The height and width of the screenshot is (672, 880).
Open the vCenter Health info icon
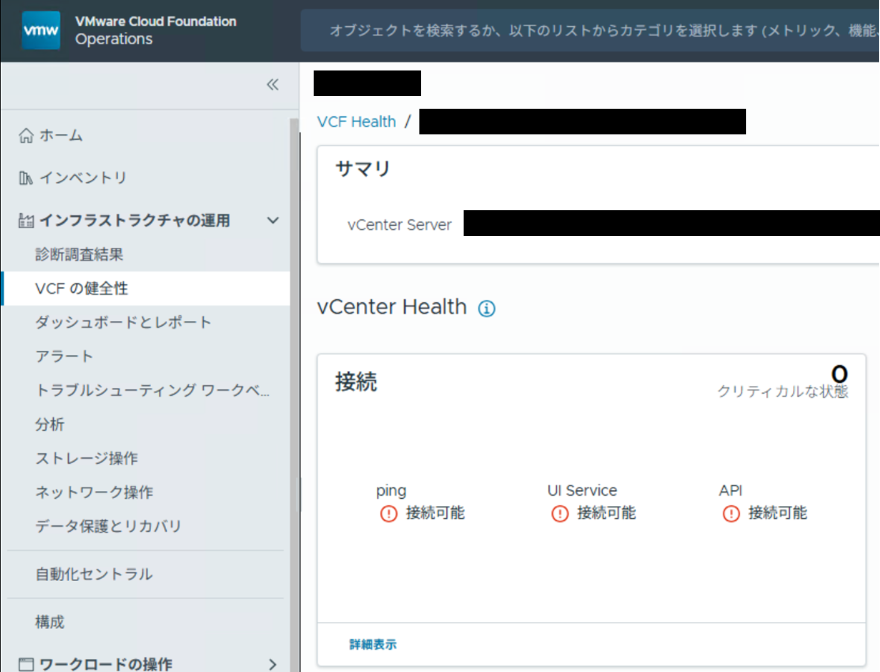[x=486, y=308]
